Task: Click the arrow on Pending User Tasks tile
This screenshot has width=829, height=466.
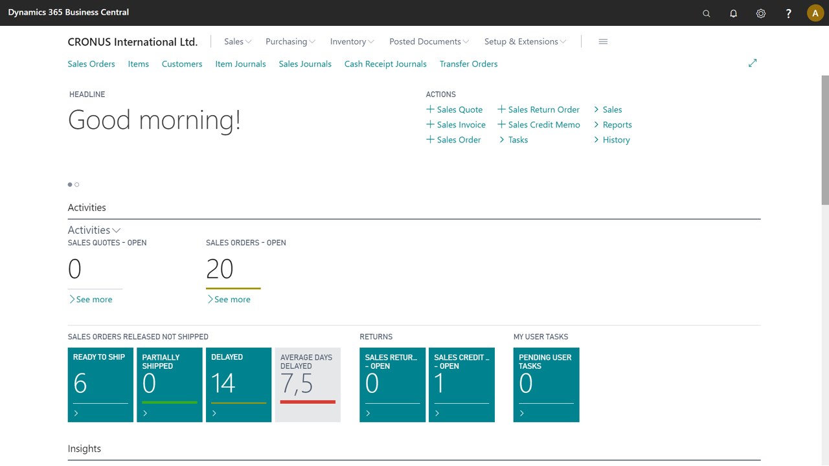Action: click(522, 413)
